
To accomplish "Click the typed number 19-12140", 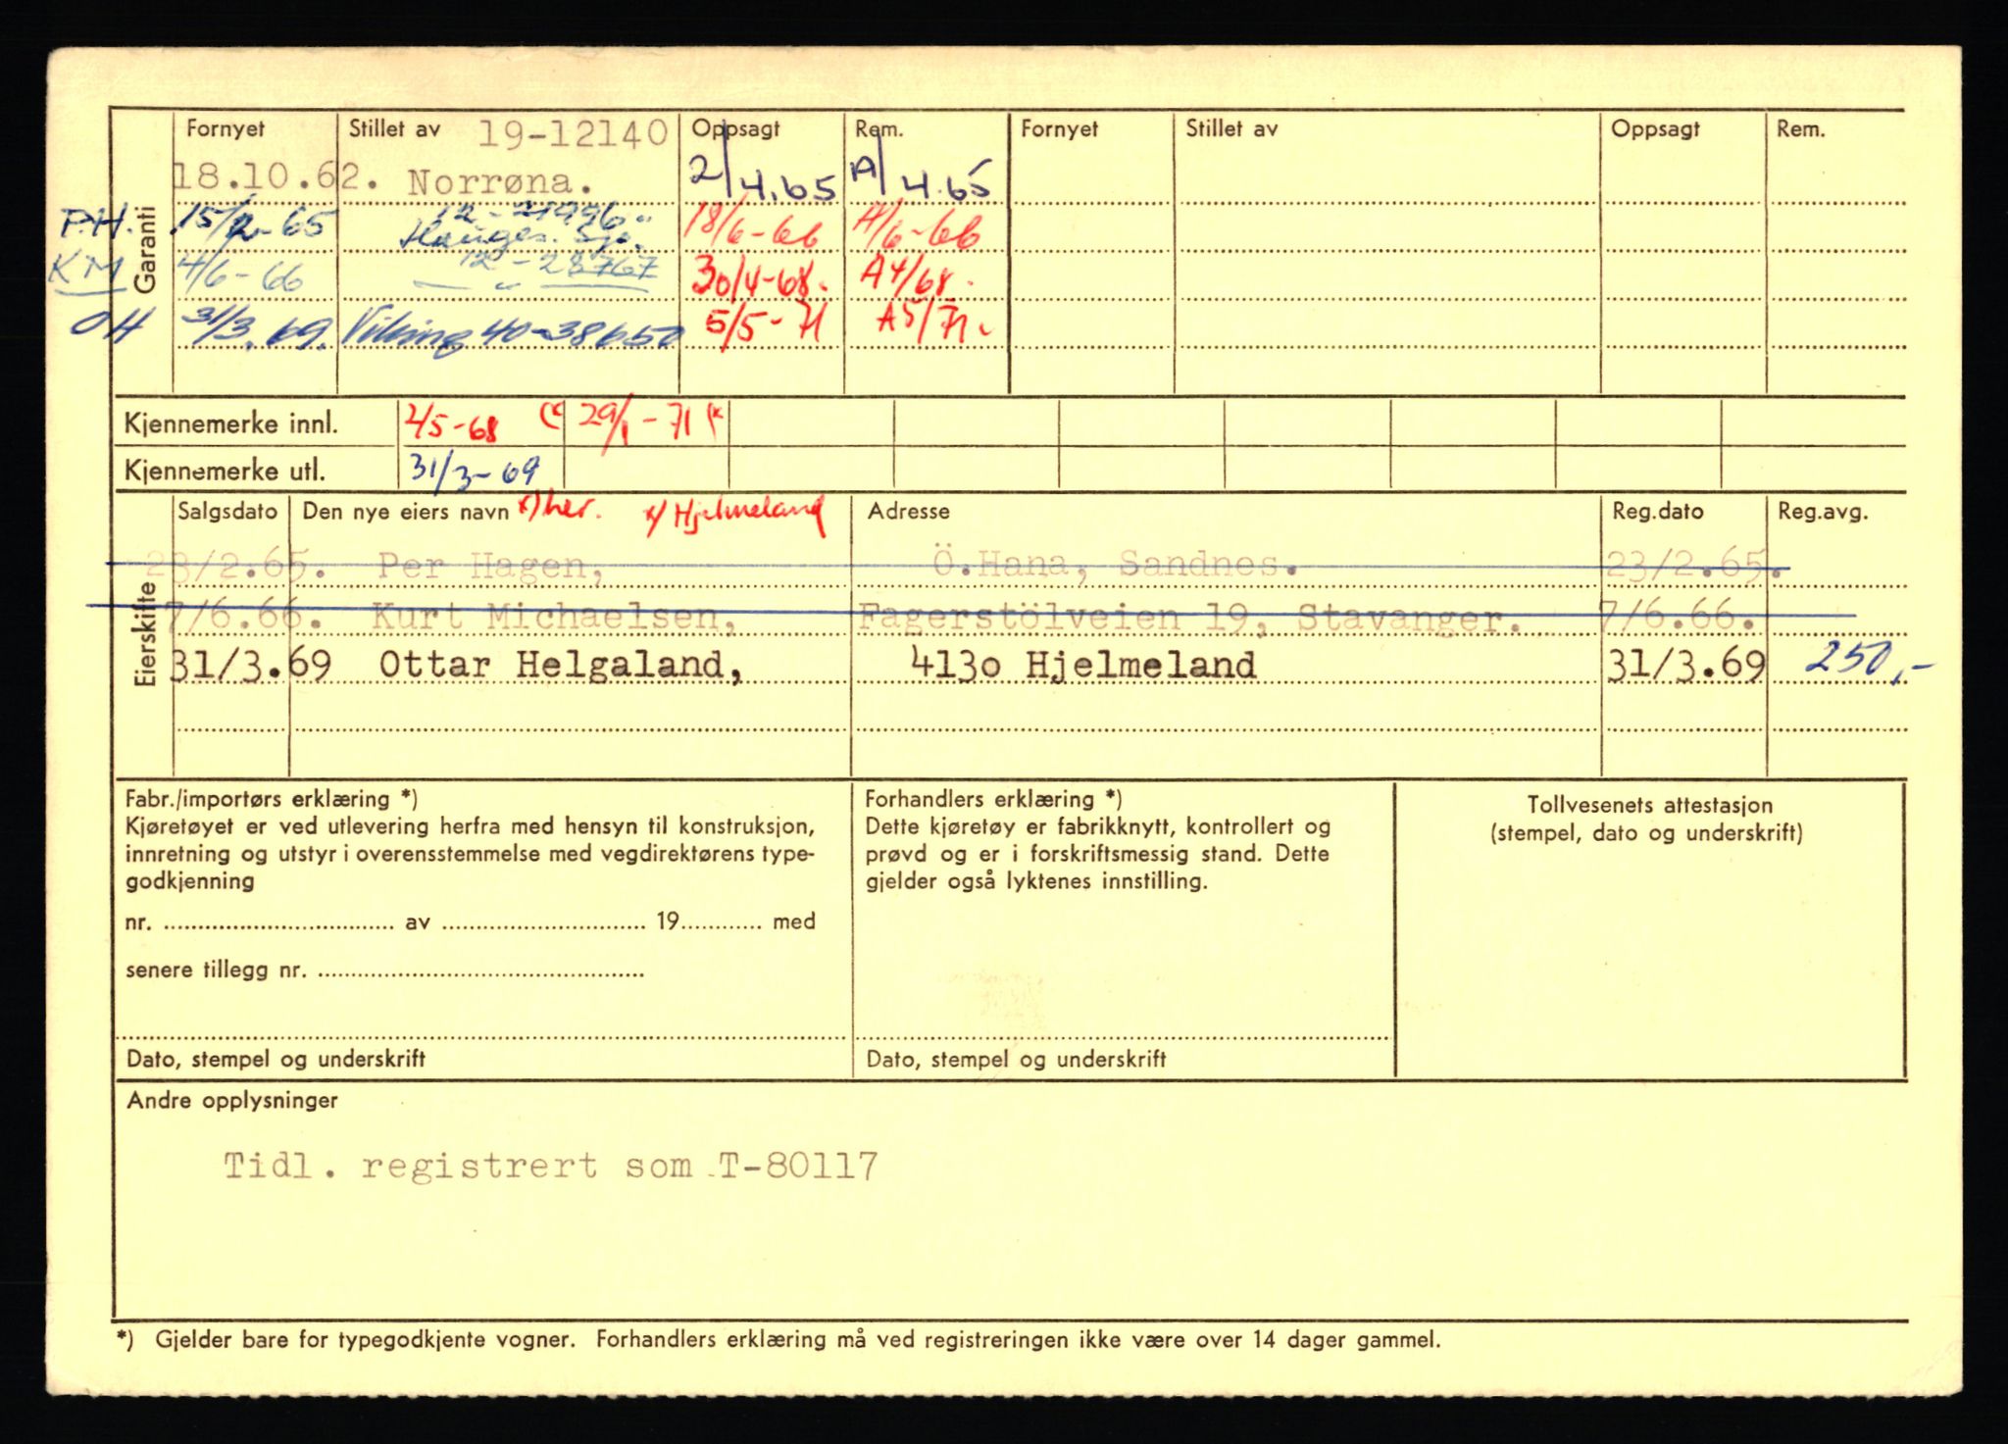I will [x=573, y=132].
